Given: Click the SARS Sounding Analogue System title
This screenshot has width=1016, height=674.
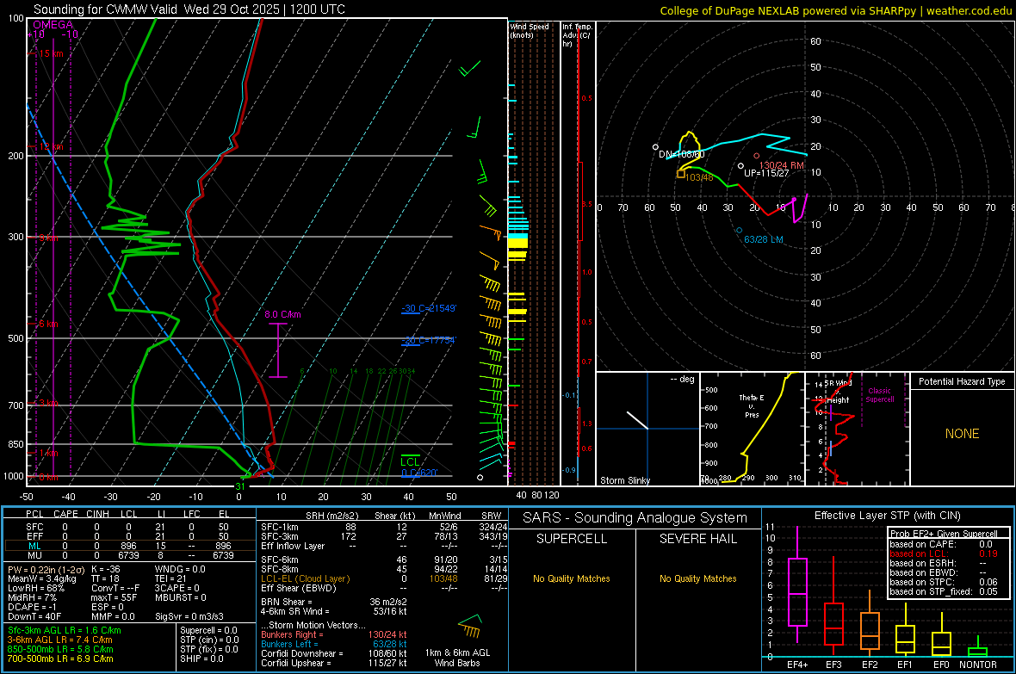Looking at the screenshot, I should [635, 518].
